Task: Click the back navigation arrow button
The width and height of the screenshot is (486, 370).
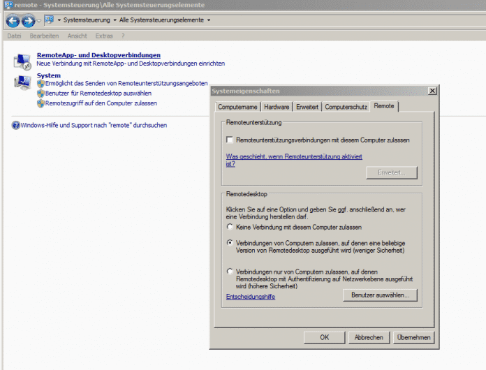Action: (13, 20)
